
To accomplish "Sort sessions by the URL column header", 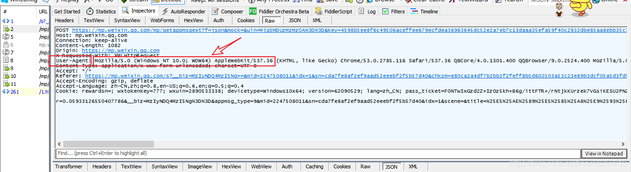I will (x=43, y=11).
